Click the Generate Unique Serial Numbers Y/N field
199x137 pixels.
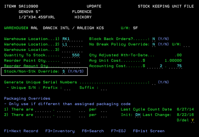pyautogui.click(x=154, y=82)
